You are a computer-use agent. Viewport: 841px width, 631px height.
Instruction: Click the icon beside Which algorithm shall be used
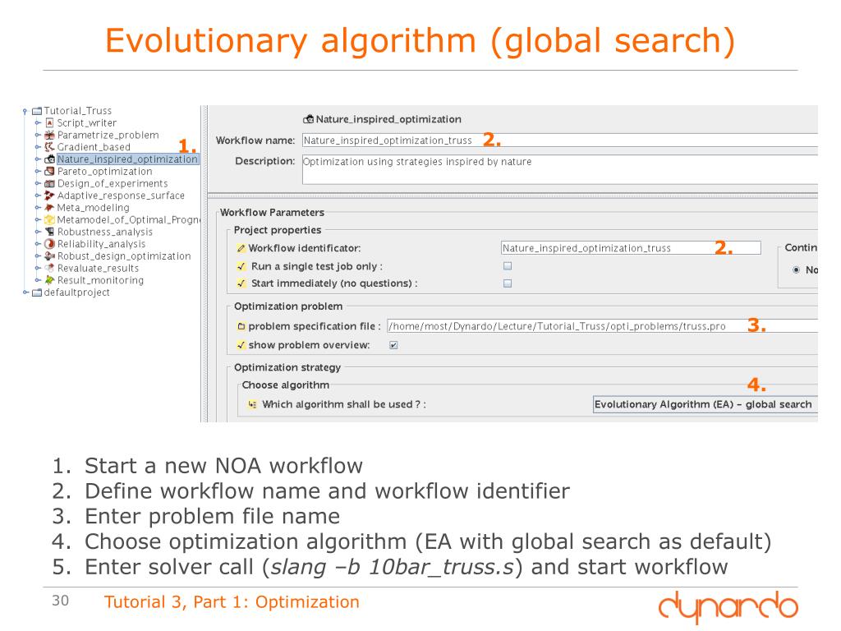click(x=252, y=404)
